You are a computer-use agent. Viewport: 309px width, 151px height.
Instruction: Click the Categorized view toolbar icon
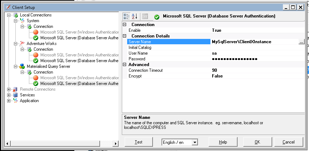[126, 16]
